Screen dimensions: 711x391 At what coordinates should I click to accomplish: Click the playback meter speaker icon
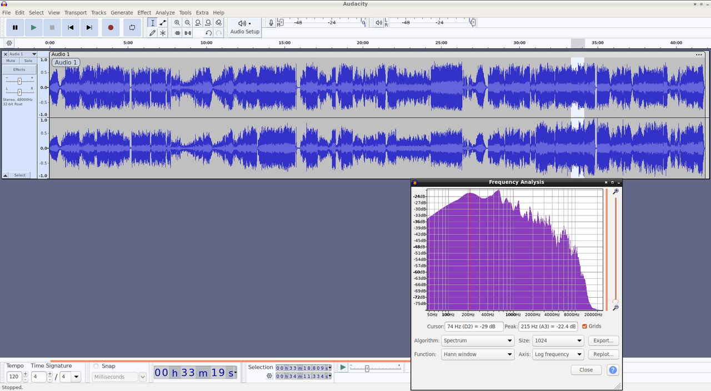coord(379,23)
